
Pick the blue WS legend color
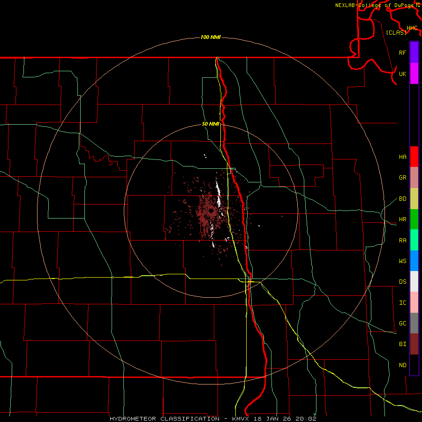tap(414, 261)
